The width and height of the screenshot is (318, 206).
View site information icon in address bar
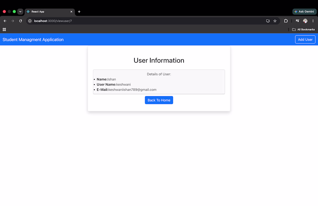coord(30,21)
